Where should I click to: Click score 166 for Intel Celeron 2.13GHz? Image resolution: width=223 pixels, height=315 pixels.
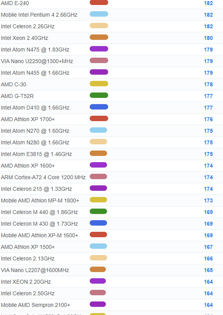[208, 259]
